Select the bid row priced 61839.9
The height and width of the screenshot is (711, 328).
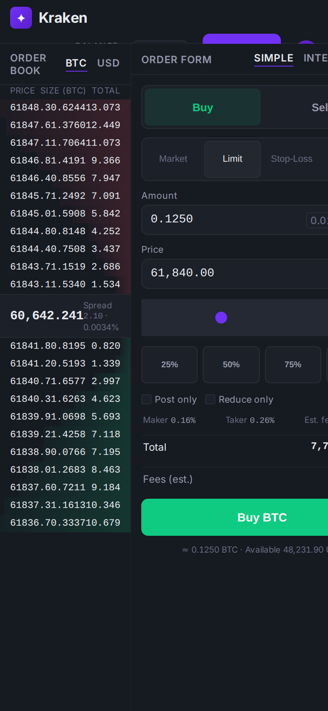[65, 417]
